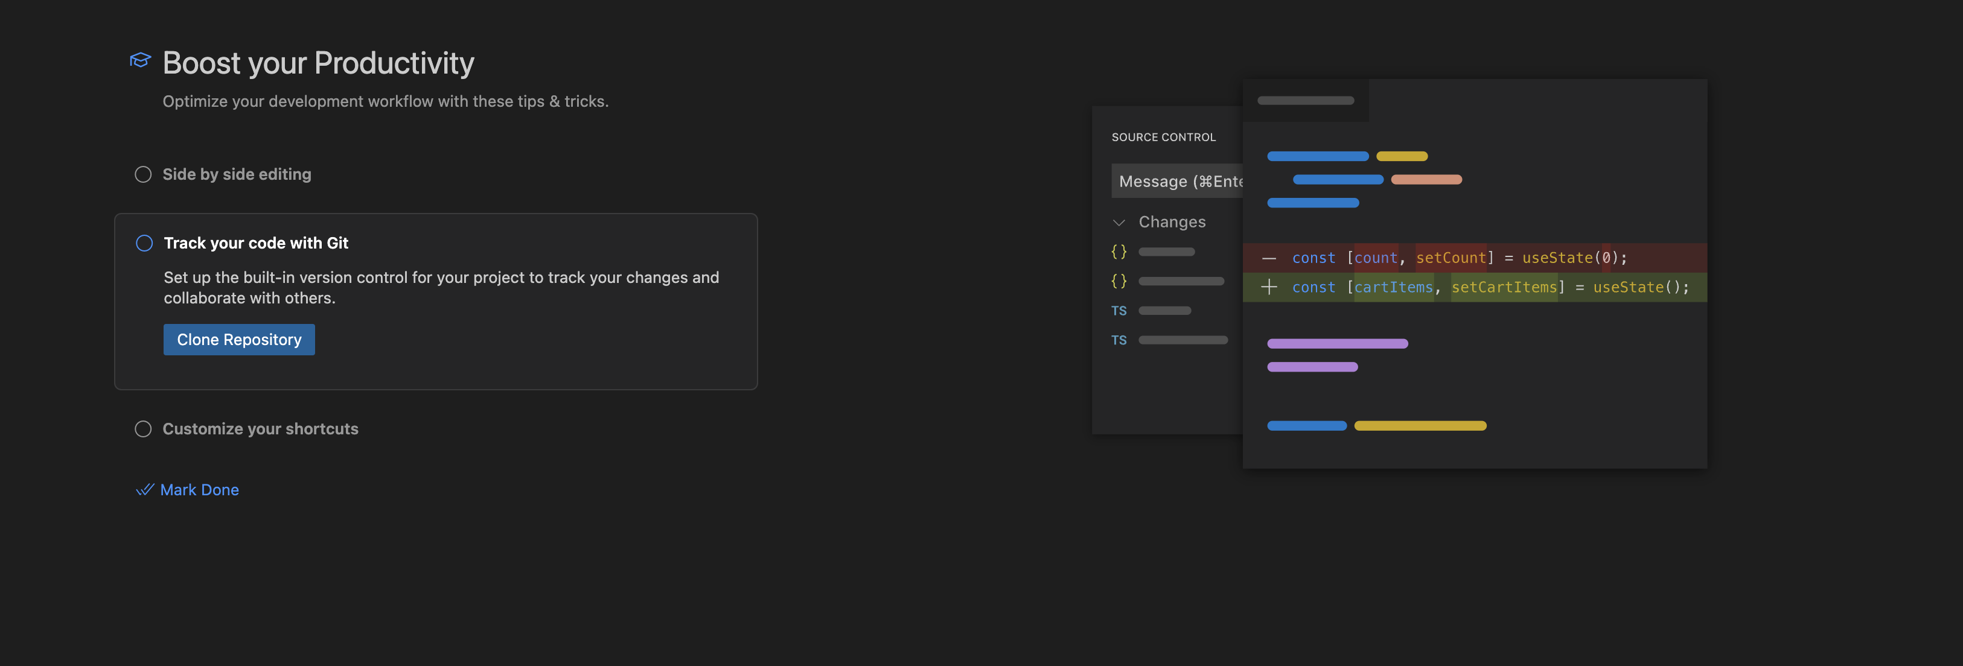This screenshot has width=1963, height=666.
Task: Check off Side by side editing circle
Action: click(x=143, y=174)
